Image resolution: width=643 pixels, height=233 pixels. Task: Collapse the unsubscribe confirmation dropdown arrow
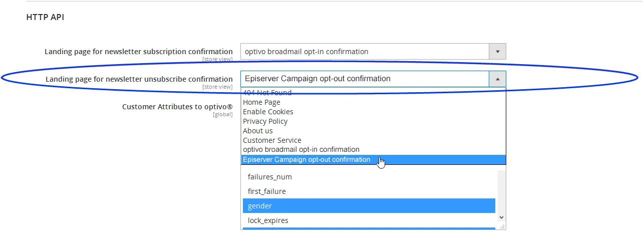pyautogui.click(x=497, y=79)
